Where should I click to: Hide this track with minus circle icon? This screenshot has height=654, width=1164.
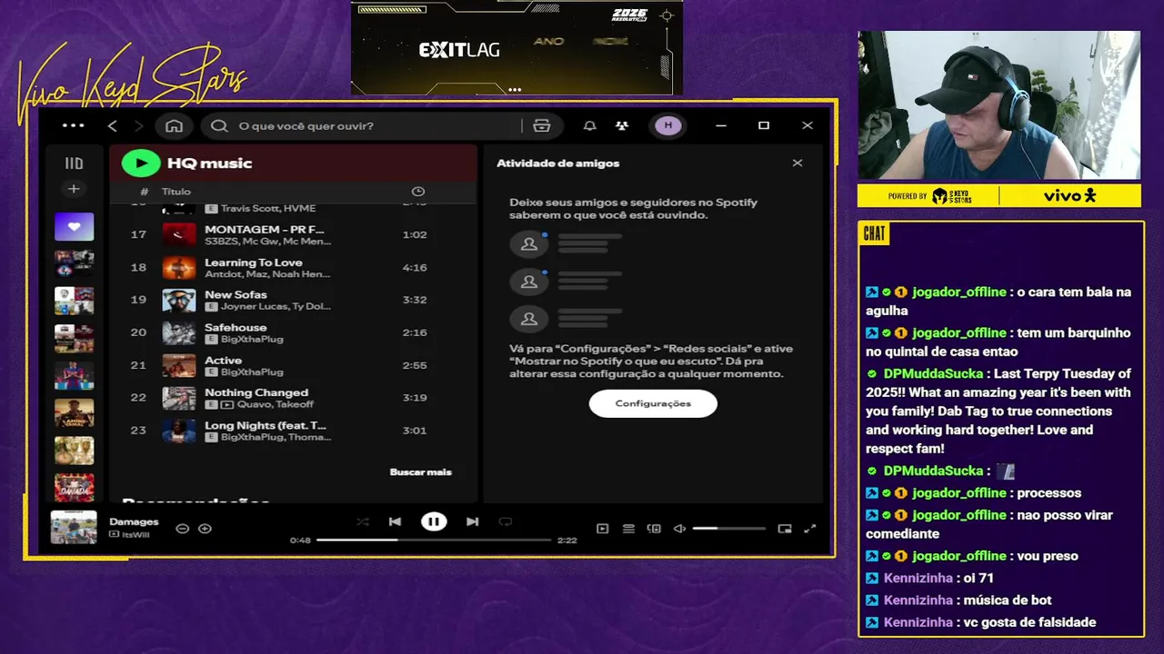(182, 529)
